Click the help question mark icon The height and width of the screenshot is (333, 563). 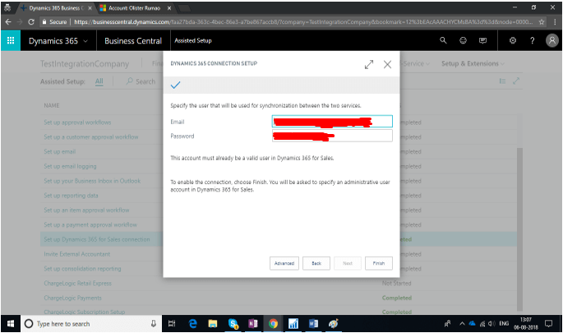click(x=532, y=40)
